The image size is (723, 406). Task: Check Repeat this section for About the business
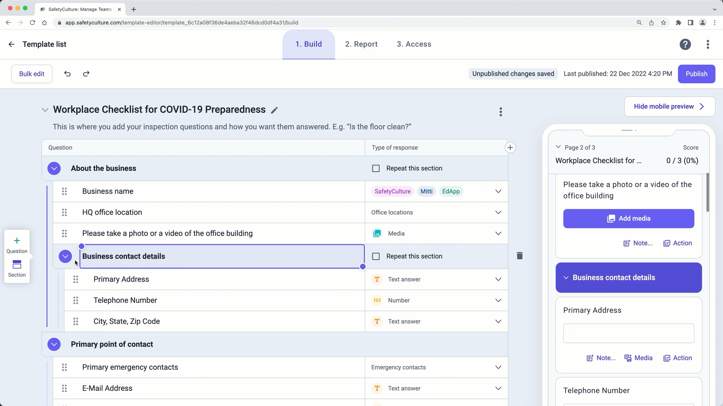pos(376,168)
